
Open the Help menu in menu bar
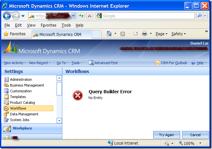[80, 25]
